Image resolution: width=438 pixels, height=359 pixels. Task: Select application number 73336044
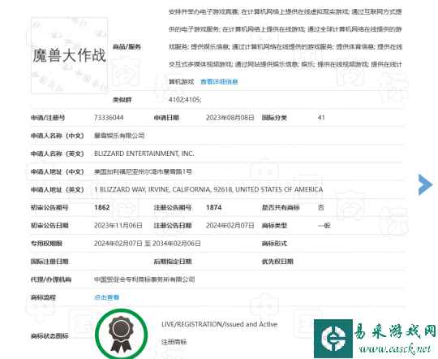(x=109, y=118)
